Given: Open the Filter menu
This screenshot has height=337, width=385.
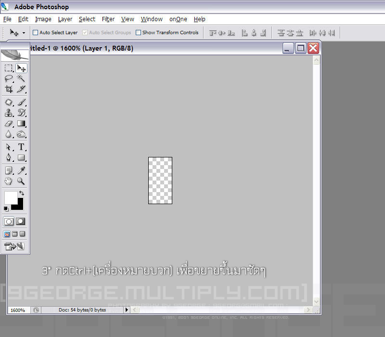Looking at the screenshot, I should coord(108,19).
